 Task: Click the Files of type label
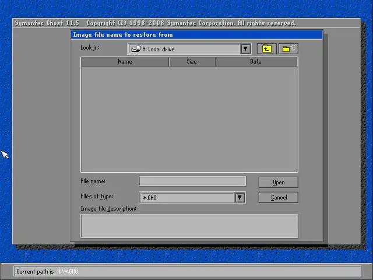click(x=97, y=197)
